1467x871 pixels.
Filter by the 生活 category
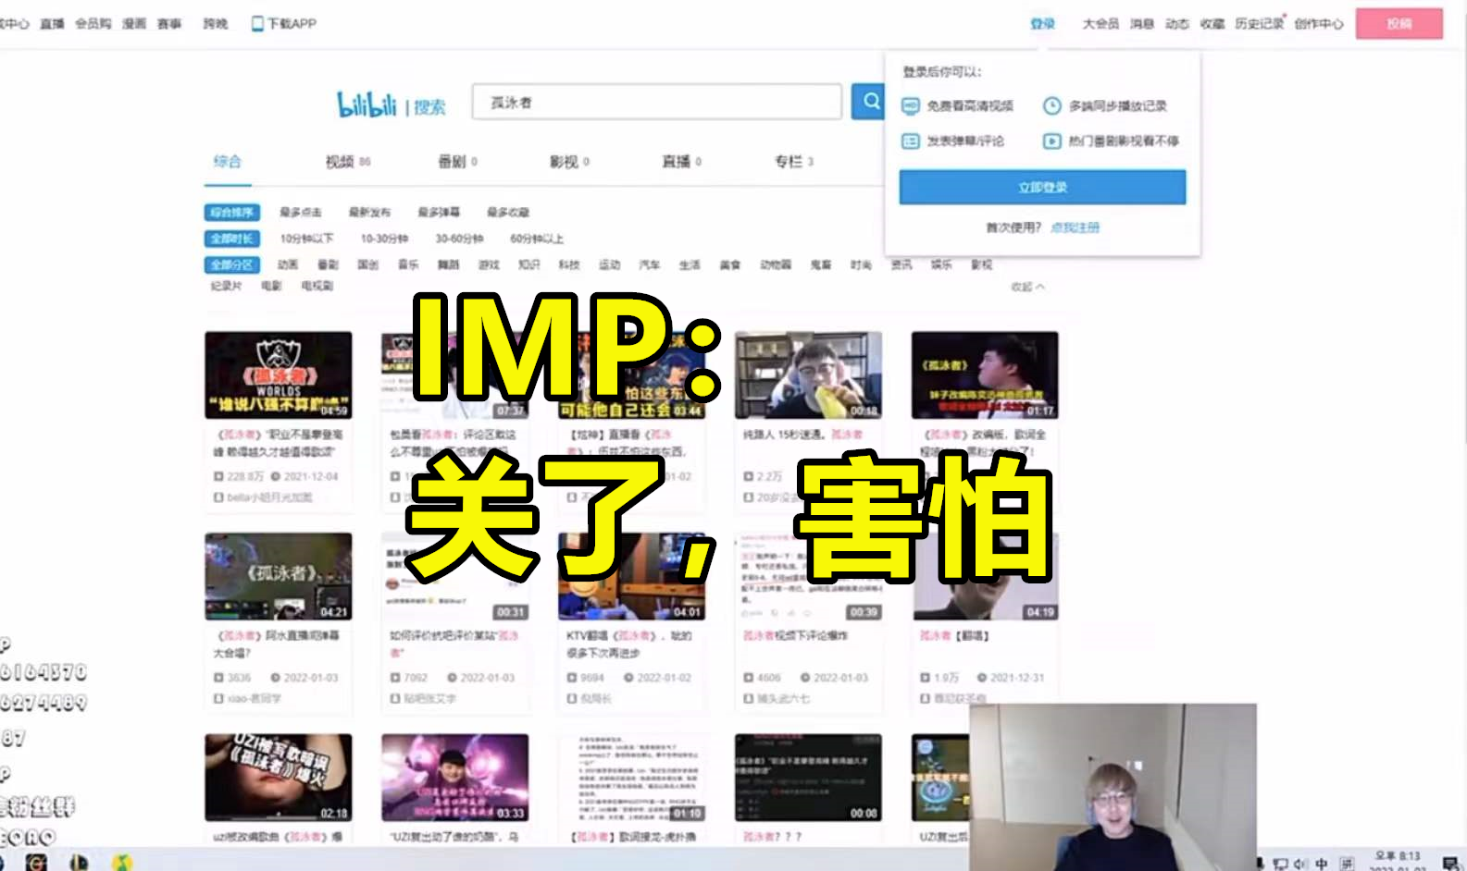pos(690,265)
